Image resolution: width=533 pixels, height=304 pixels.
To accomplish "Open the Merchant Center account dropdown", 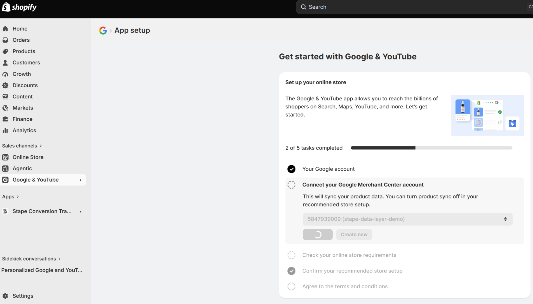I will click(x=408, y=219).
